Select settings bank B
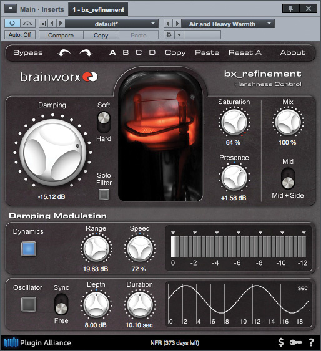Screen dimensions: 321x351 click(126, 52)
